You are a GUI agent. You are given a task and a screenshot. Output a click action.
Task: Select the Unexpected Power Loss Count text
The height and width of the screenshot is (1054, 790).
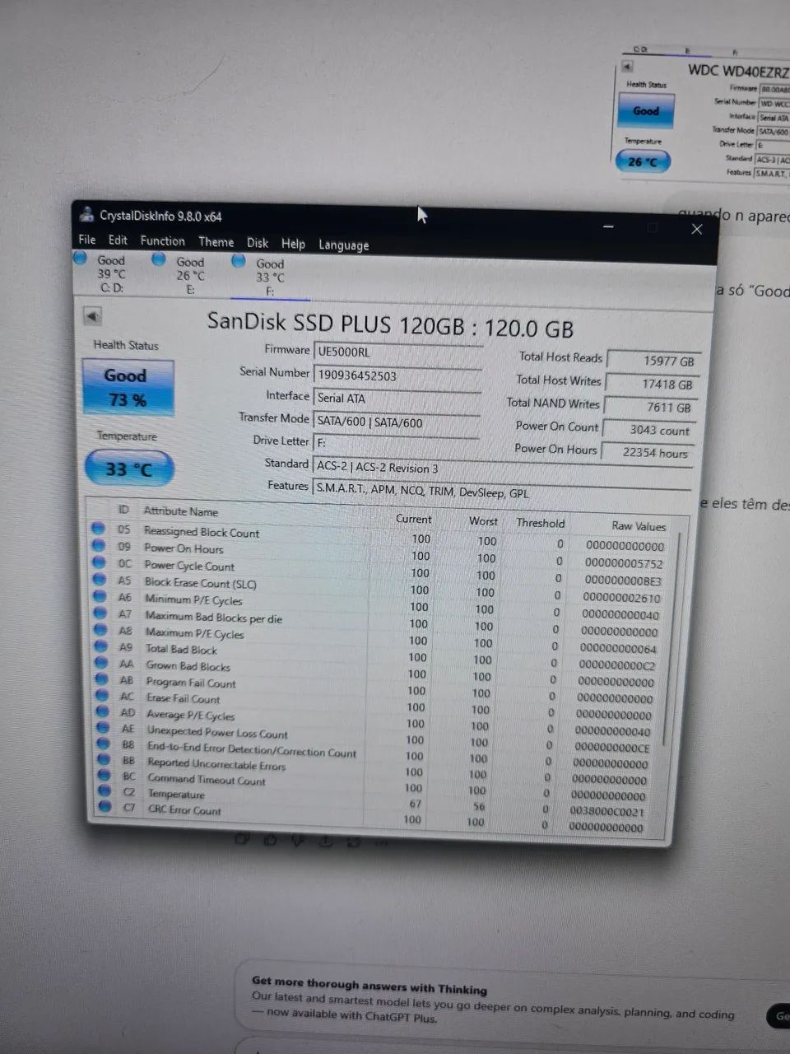click(217, 732)
